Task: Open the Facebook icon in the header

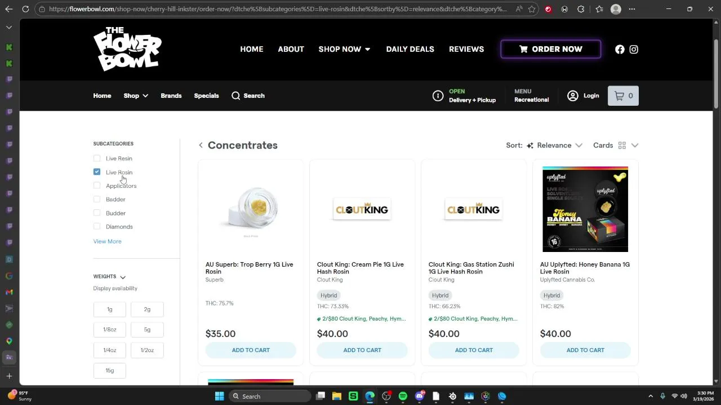Action: (620, 49)
